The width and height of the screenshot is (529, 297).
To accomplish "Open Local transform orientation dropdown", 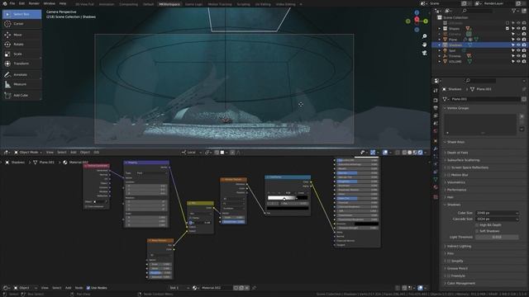I will 191,153.
